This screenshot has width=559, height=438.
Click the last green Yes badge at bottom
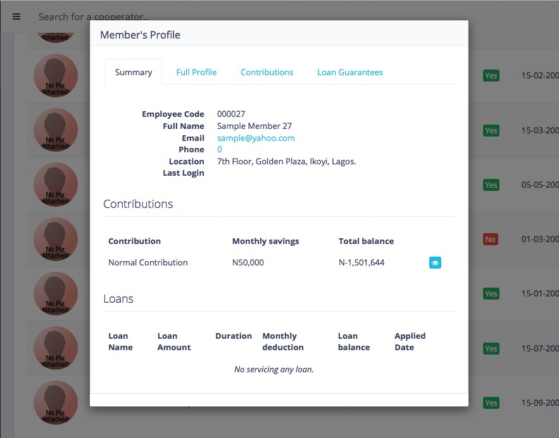(x=491, y=403)
